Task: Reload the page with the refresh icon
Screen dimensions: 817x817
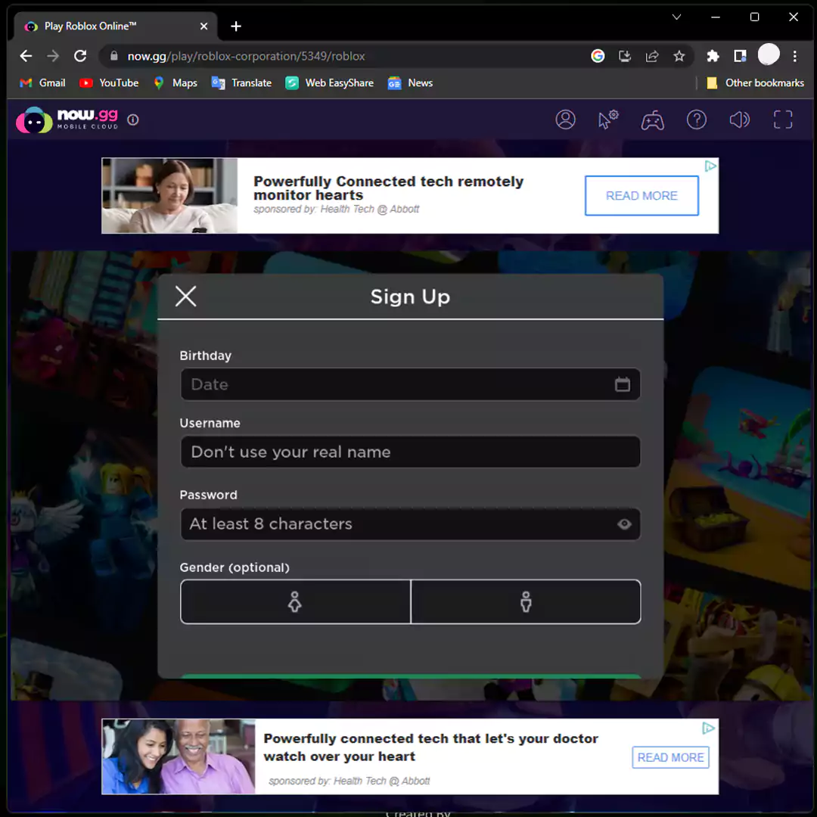Action: point(80,56)
